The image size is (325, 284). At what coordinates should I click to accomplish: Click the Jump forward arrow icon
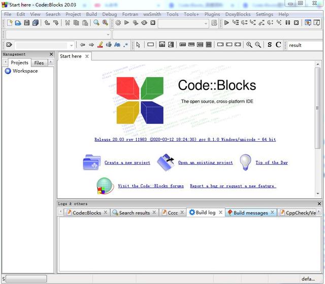(91, 45)
